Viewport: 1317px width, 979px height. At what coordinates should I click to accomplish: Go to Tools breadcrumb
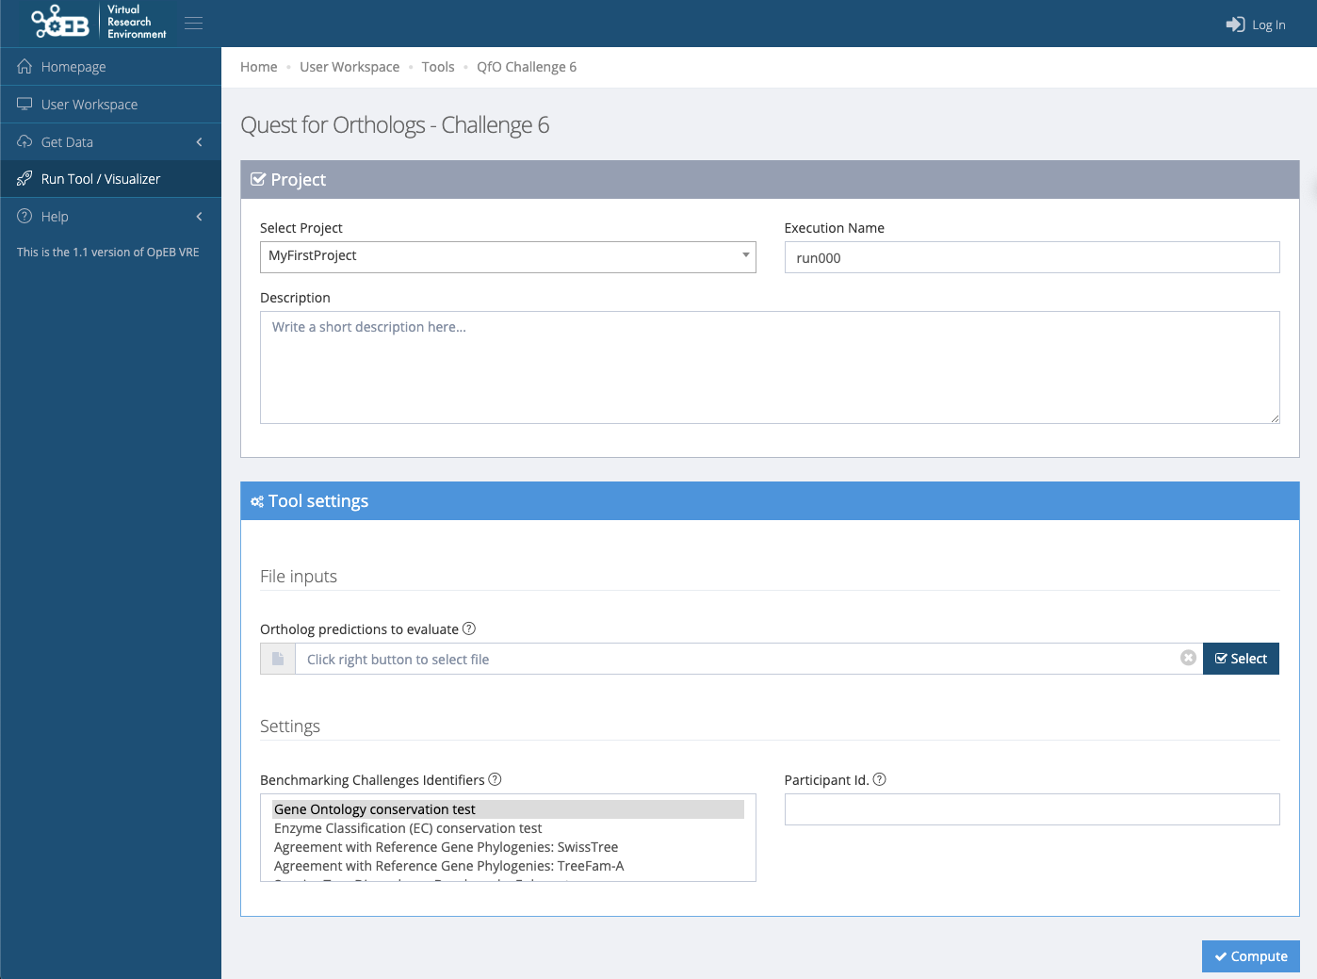438,67
